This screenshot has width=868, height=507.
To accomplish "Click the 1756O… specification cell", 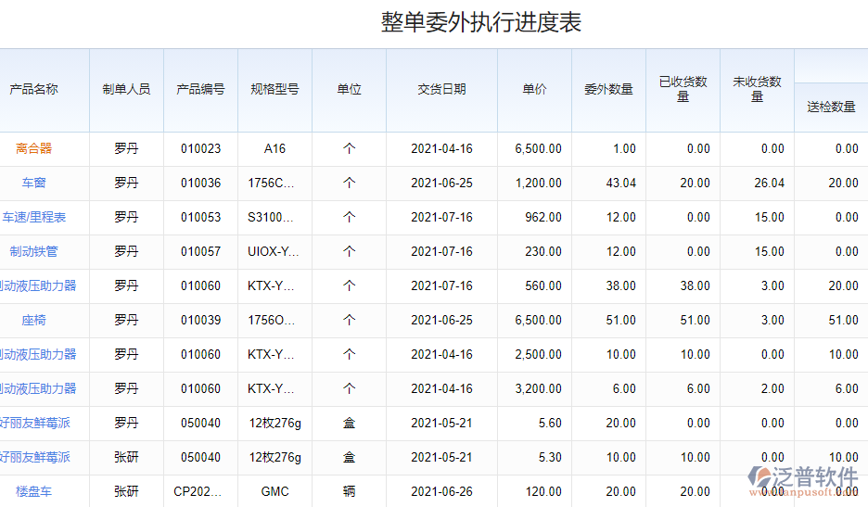I will pyautogui.click(x=271, y=320).
